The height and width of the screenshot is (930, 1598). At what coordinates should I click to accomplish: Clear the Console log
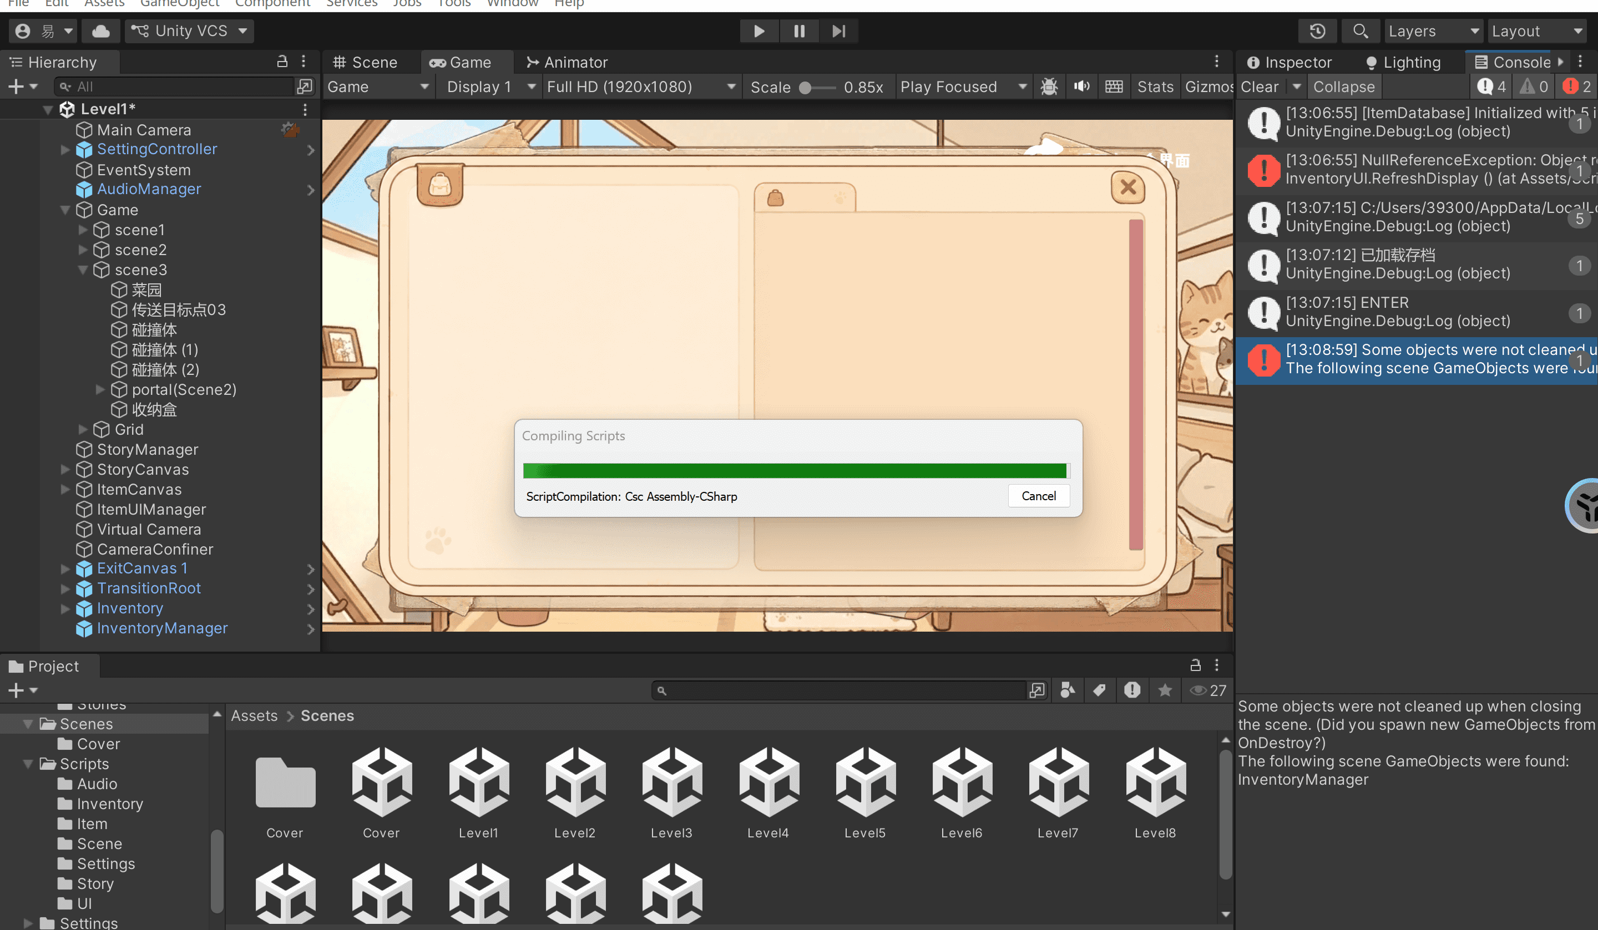pyautogui.click(x=1260, y=86)
